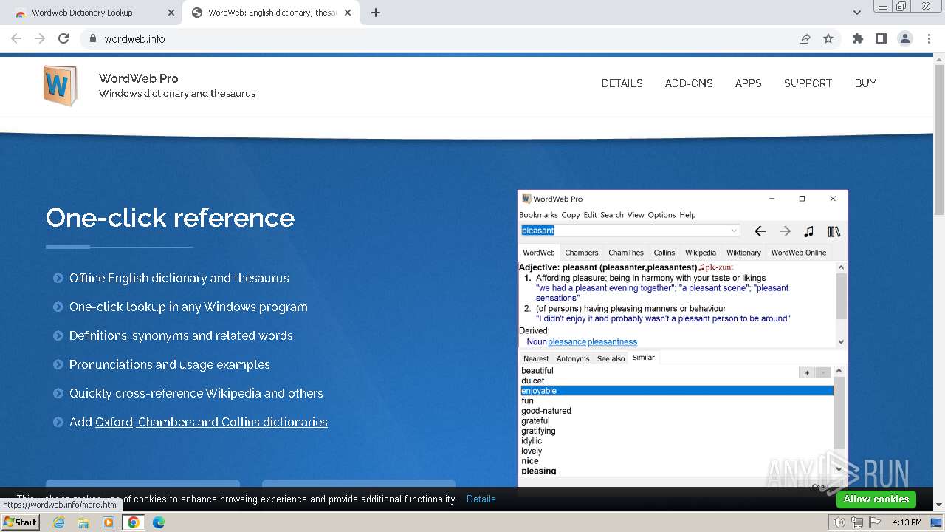Viewport: 945px width, 532px height.
Task: Click the Allow cookies button
Action: pos(876,499)
